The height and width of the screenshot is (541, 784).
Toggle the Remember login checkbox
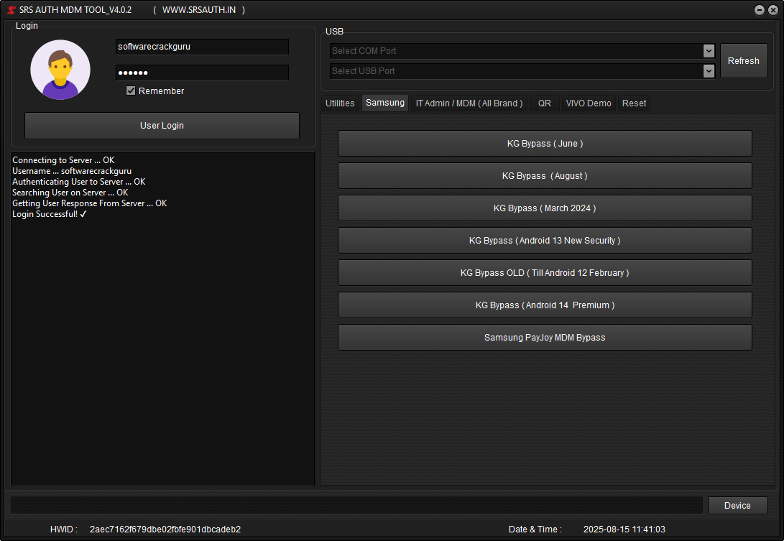click(131, 91)
